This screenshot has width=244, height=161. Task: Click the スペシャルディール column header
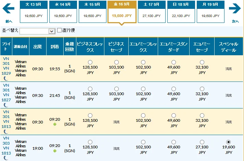(229, 46)
